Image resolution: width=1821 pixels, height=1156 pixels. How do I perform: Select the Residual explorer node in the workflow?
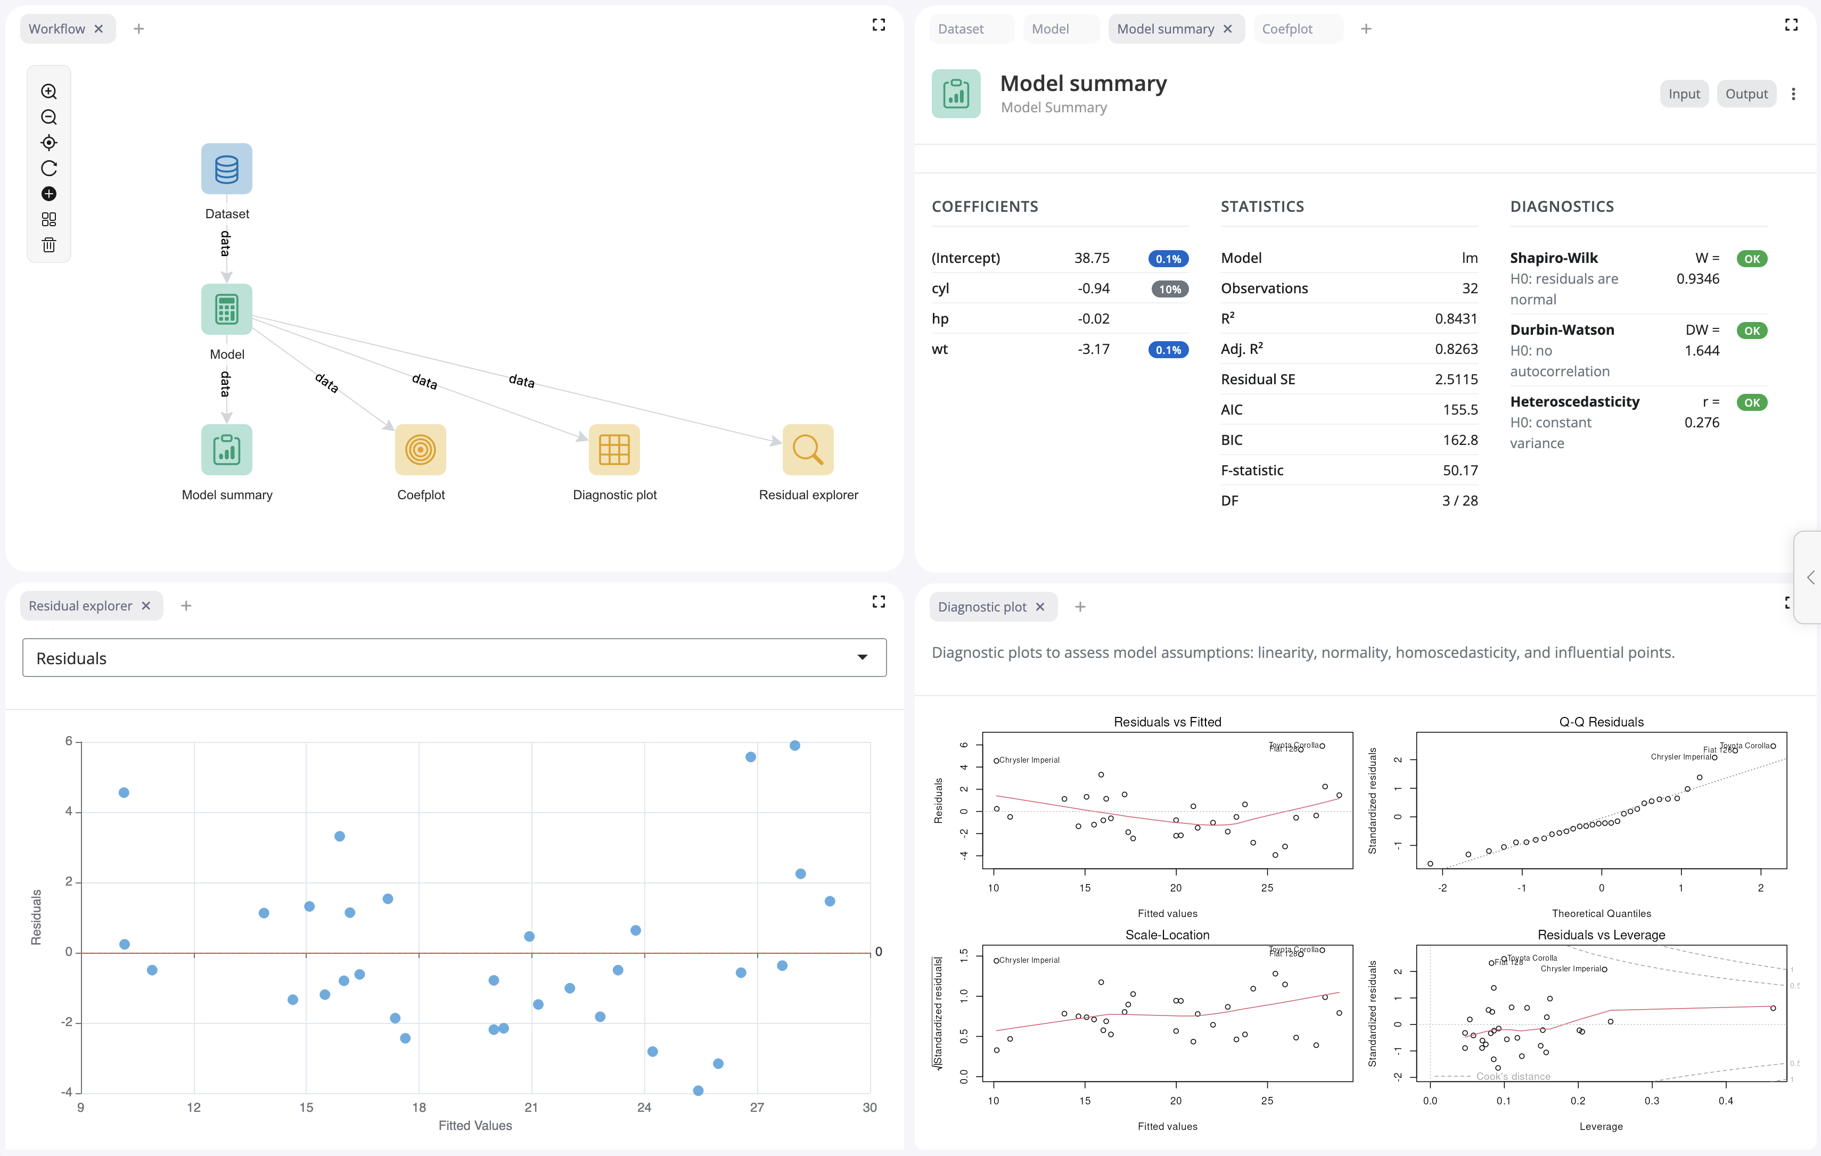(x=808, y=449)
